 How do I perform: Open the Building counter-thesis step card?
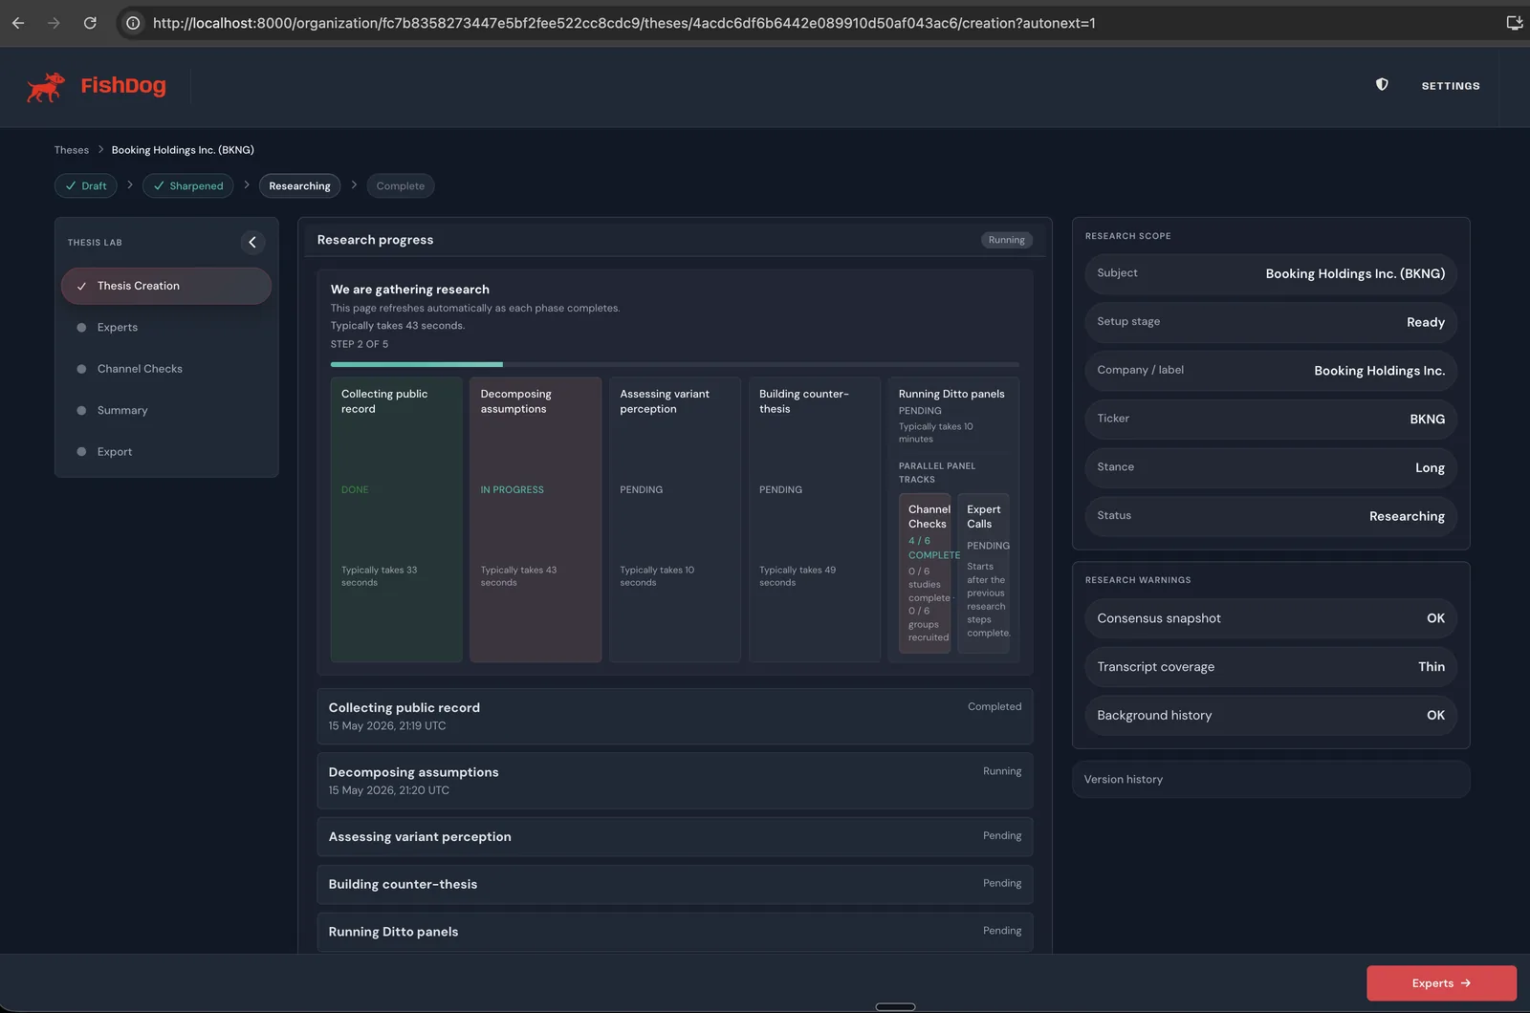[x=815, y=519]
